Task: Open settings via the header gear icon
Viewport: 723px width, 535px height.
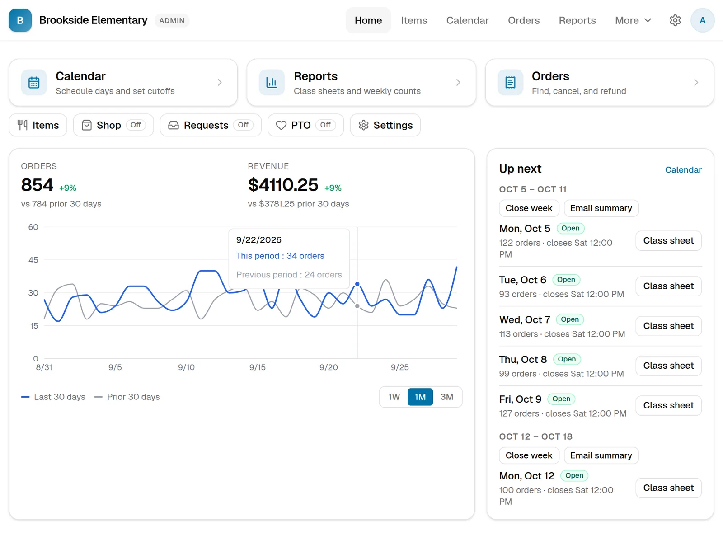Action: [x=675, y=20]
